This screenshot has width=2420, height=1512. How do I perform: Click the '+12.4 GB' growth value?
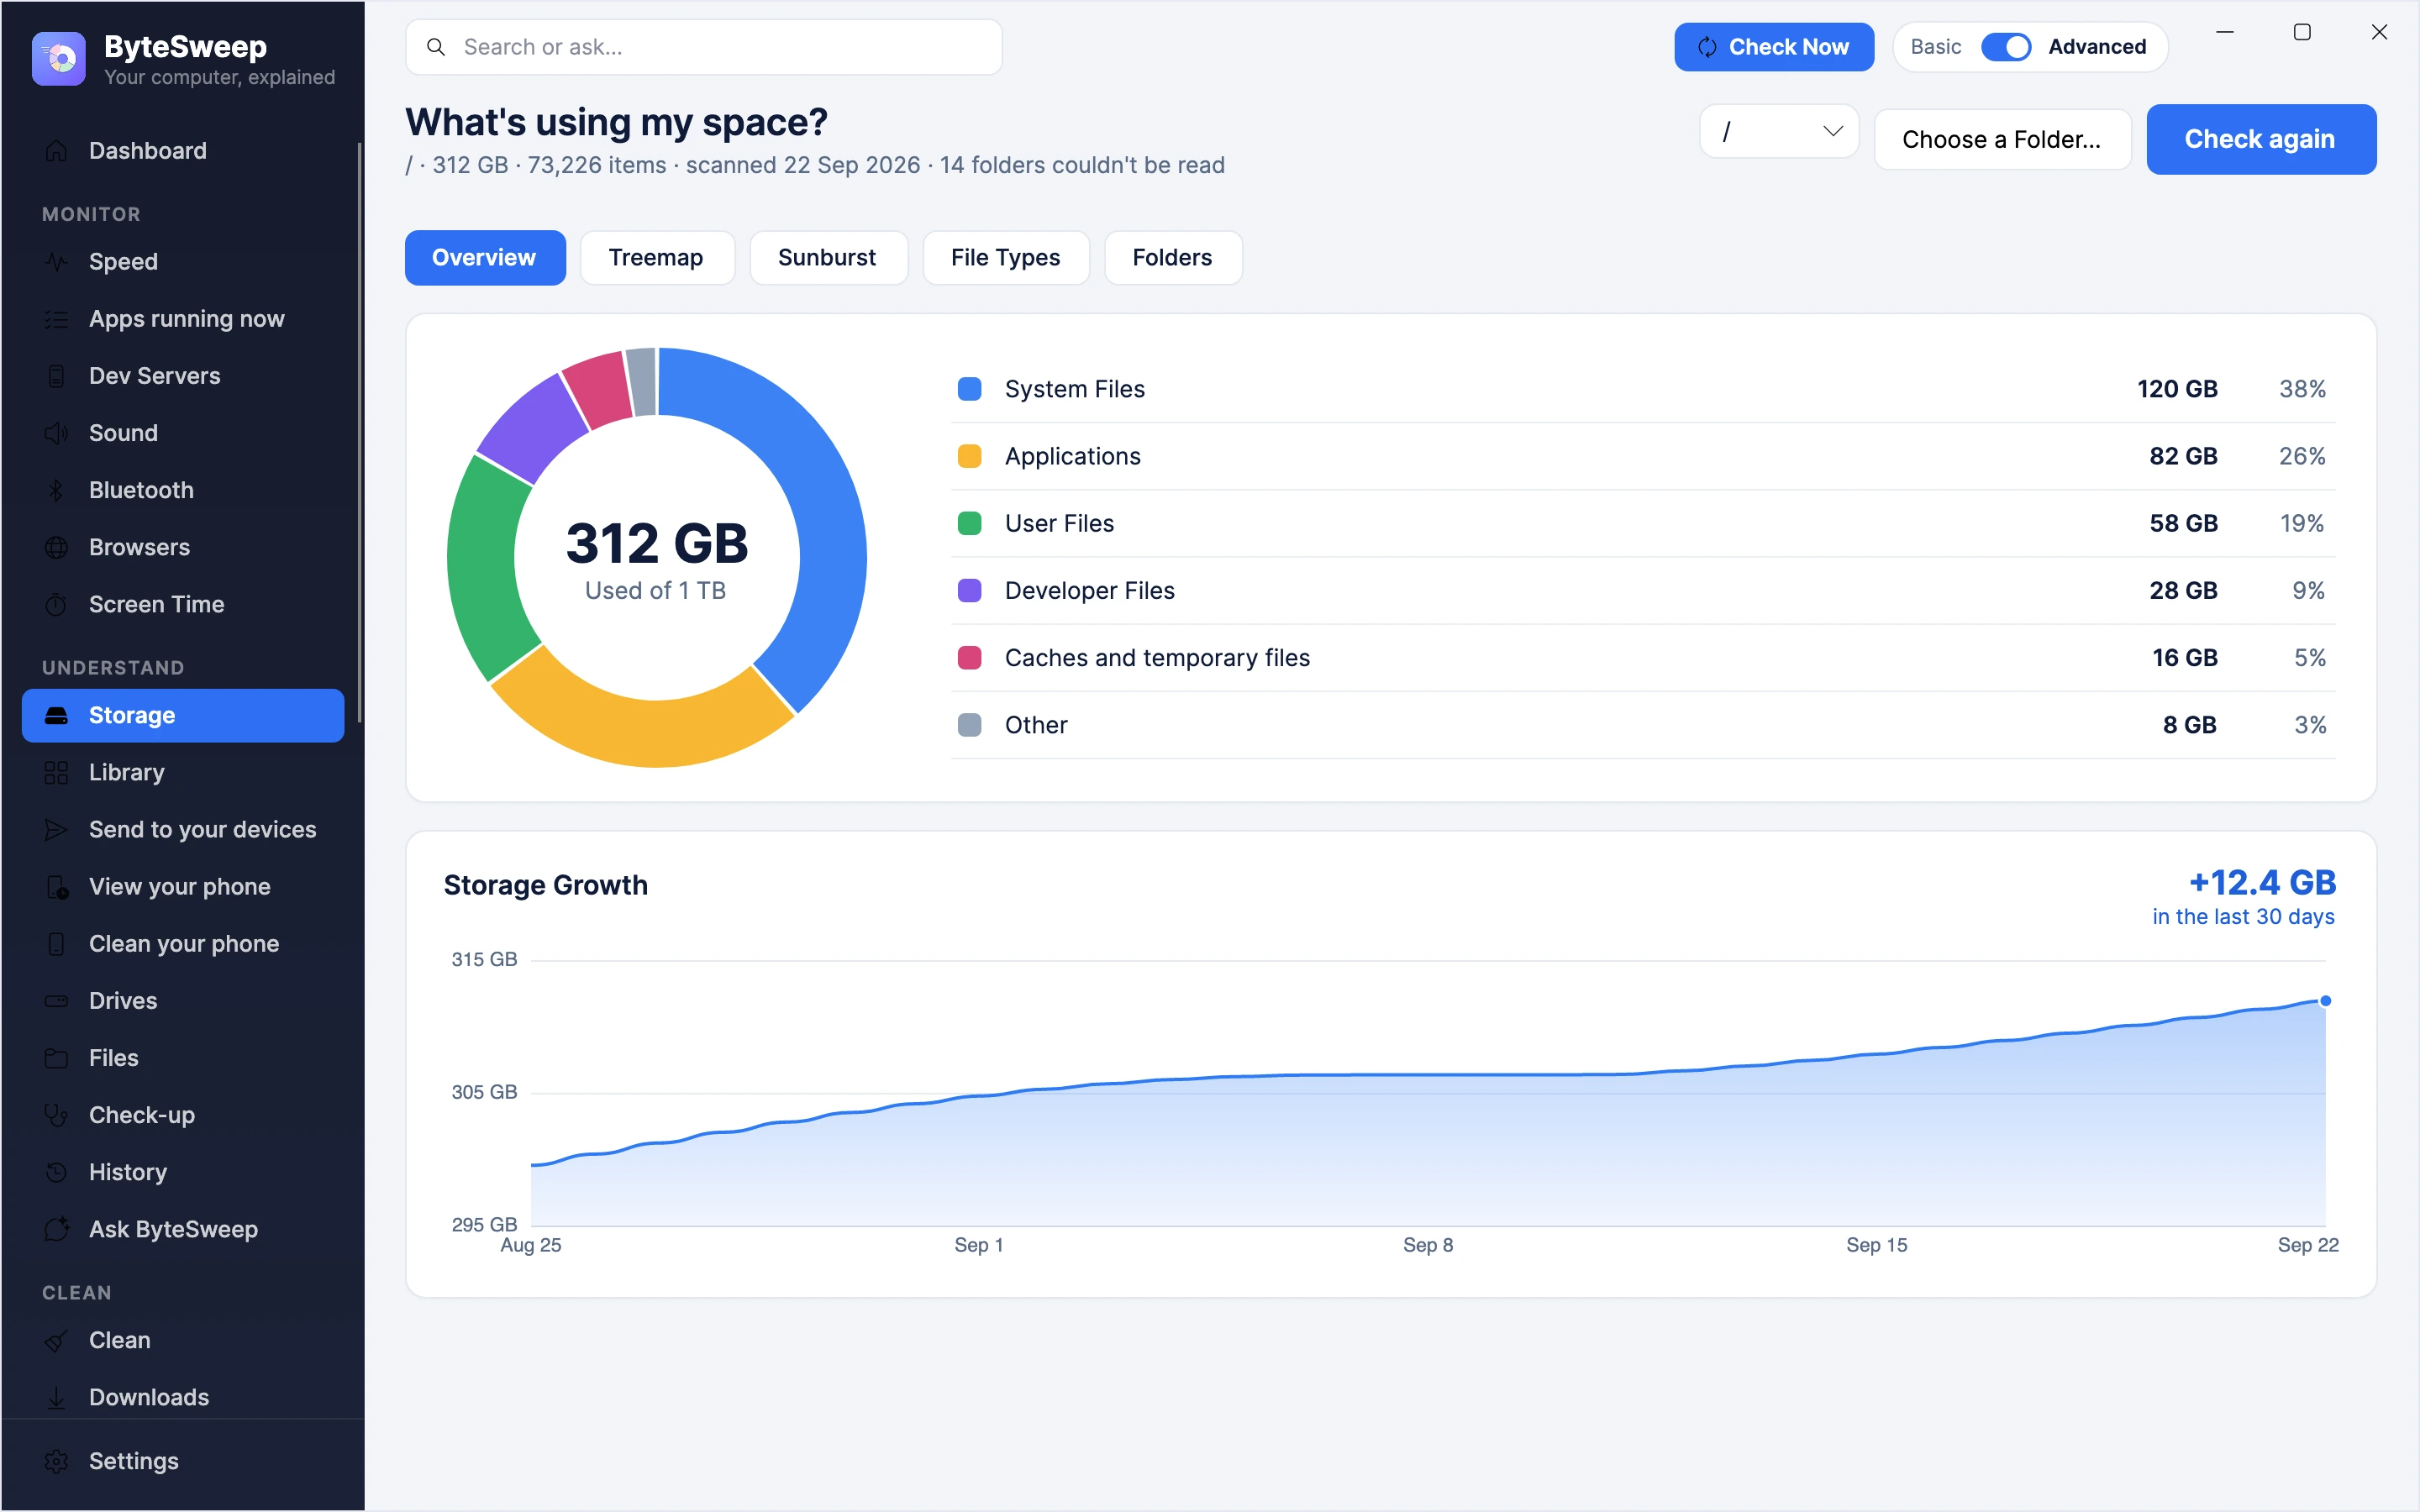click(2262, 882)
